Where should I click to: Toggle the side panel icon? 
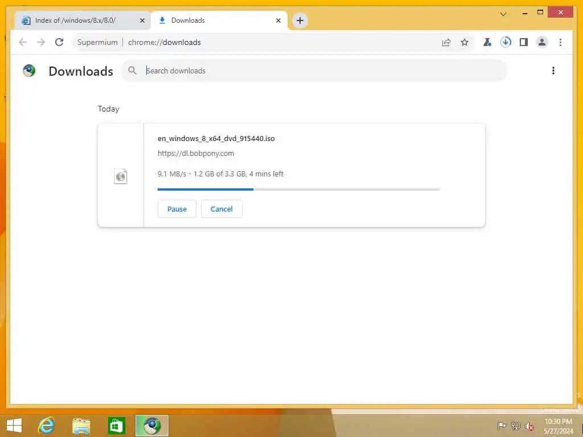click(x=524, y=42)
